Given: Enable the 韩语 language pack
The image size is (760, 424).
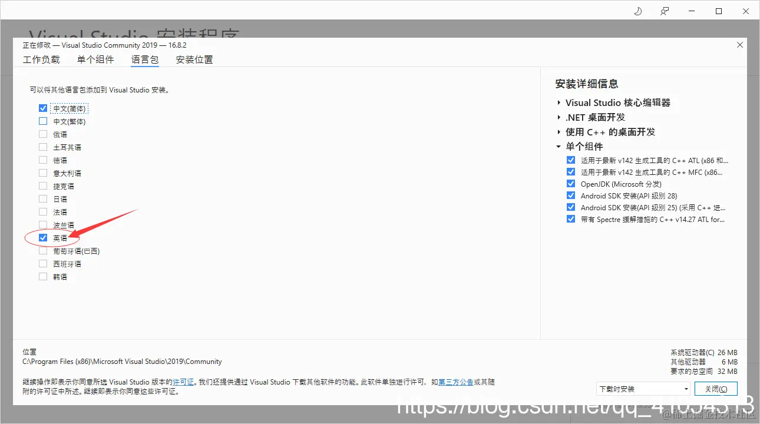Looking at the screenshot, I should click(42, 276).
